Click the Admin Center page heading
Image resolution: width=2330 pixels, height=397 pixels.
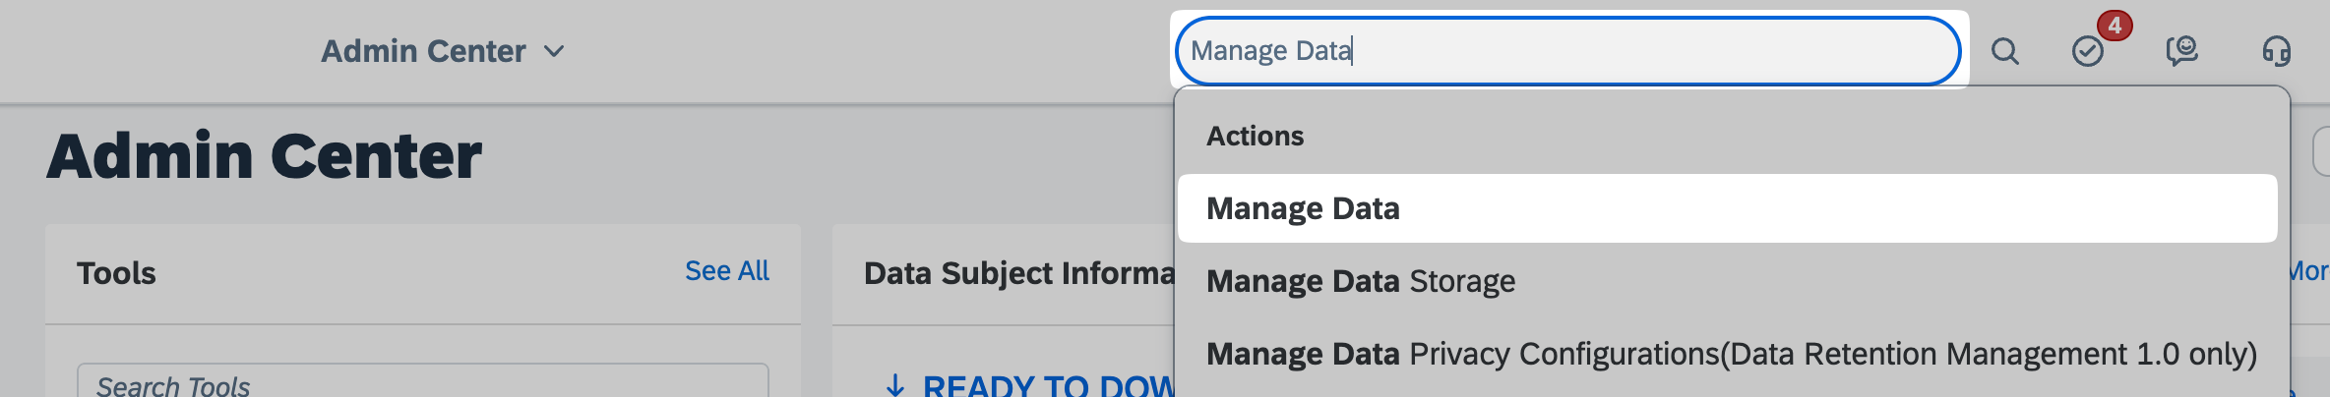coord(264,156)
